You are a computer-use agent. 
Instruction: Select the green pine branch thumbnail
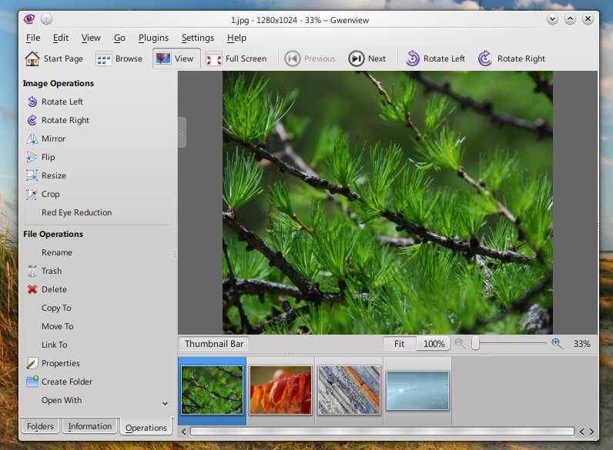click(x=213, y=390)
